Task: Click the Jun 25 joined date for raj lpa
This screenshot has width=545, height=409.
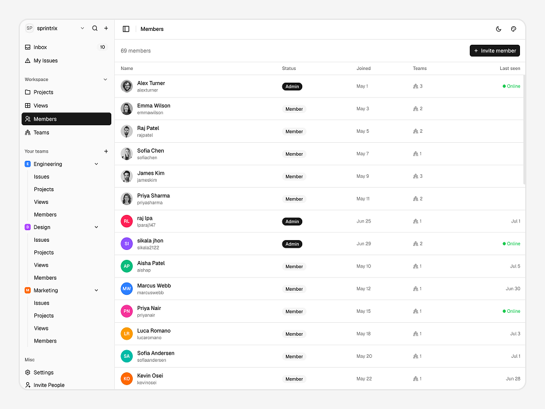Action: (363, 221)
